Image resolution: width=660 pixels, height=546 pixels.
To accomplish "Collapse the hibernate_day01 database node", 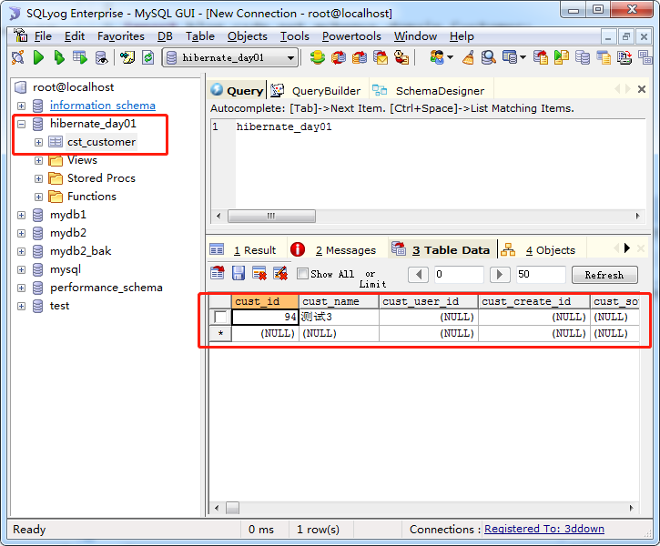I will pos(22,124).
